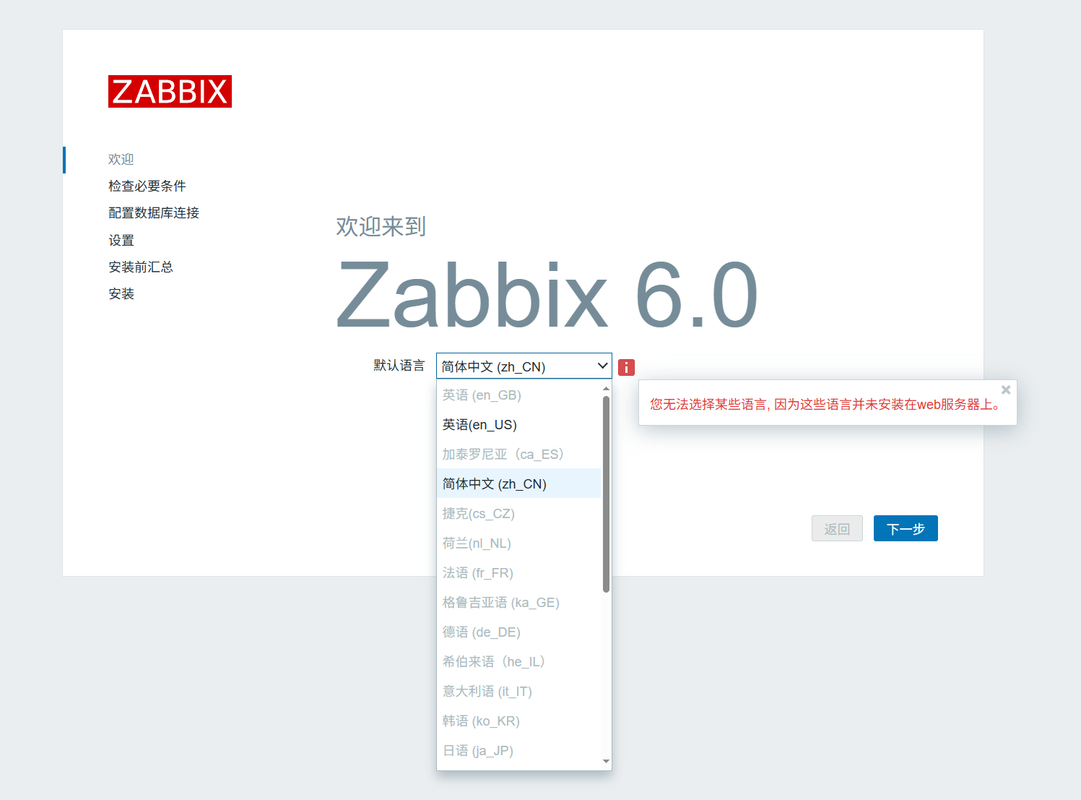Click the dropdown list scroll-up arrow
The height and width of the screenshot is (800, 1081).
tap(606, 389)
